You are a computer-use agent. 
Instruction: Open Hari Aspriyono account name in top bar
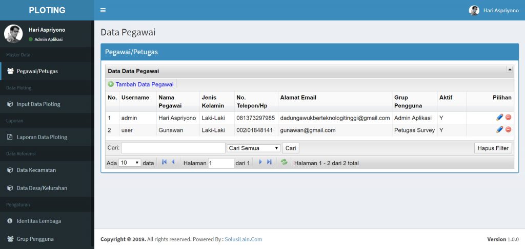[x=501, y=11]
